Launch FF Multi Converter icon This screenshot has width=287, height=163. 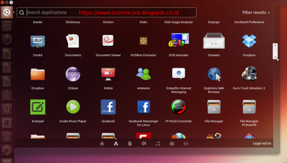tap(178, 107)
